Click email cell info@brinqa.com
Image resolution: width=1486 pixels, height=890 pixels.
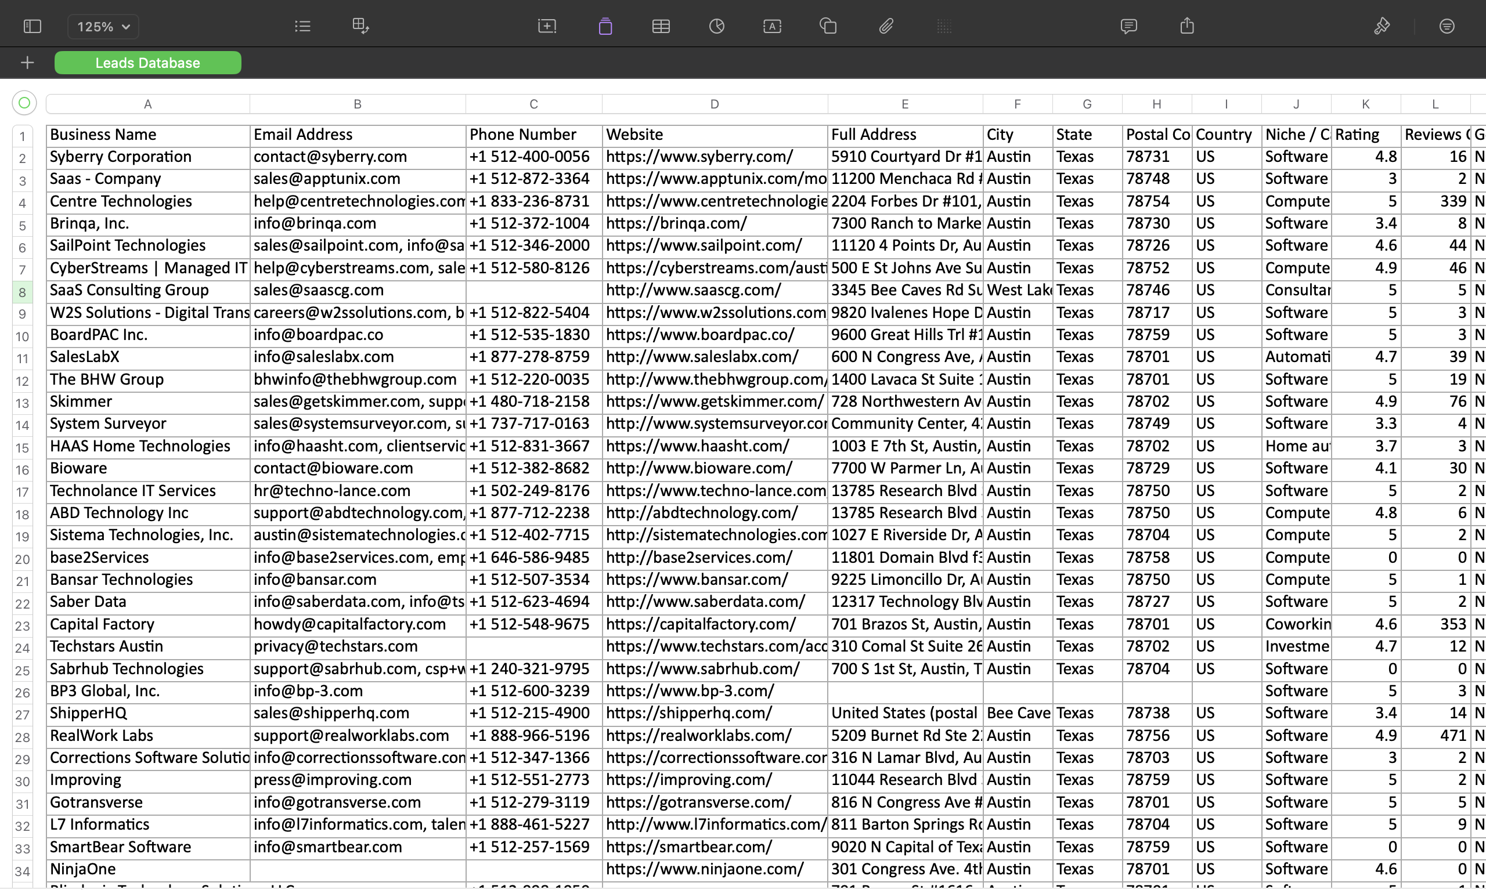(358, 224)
